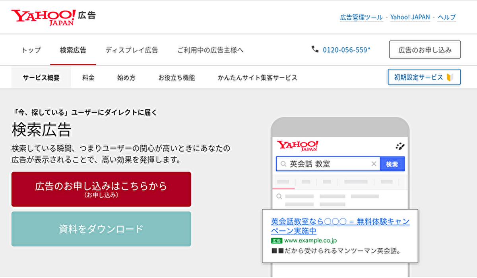Screen dimensions: 477x278
Task: Click the beginner mark icon on 初期設定サービス
Action: (450, 77)
